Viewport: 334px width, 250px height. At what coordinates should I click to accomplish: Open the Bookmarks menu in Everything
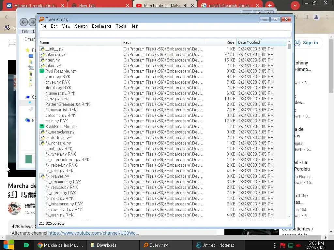coord(102,26)
